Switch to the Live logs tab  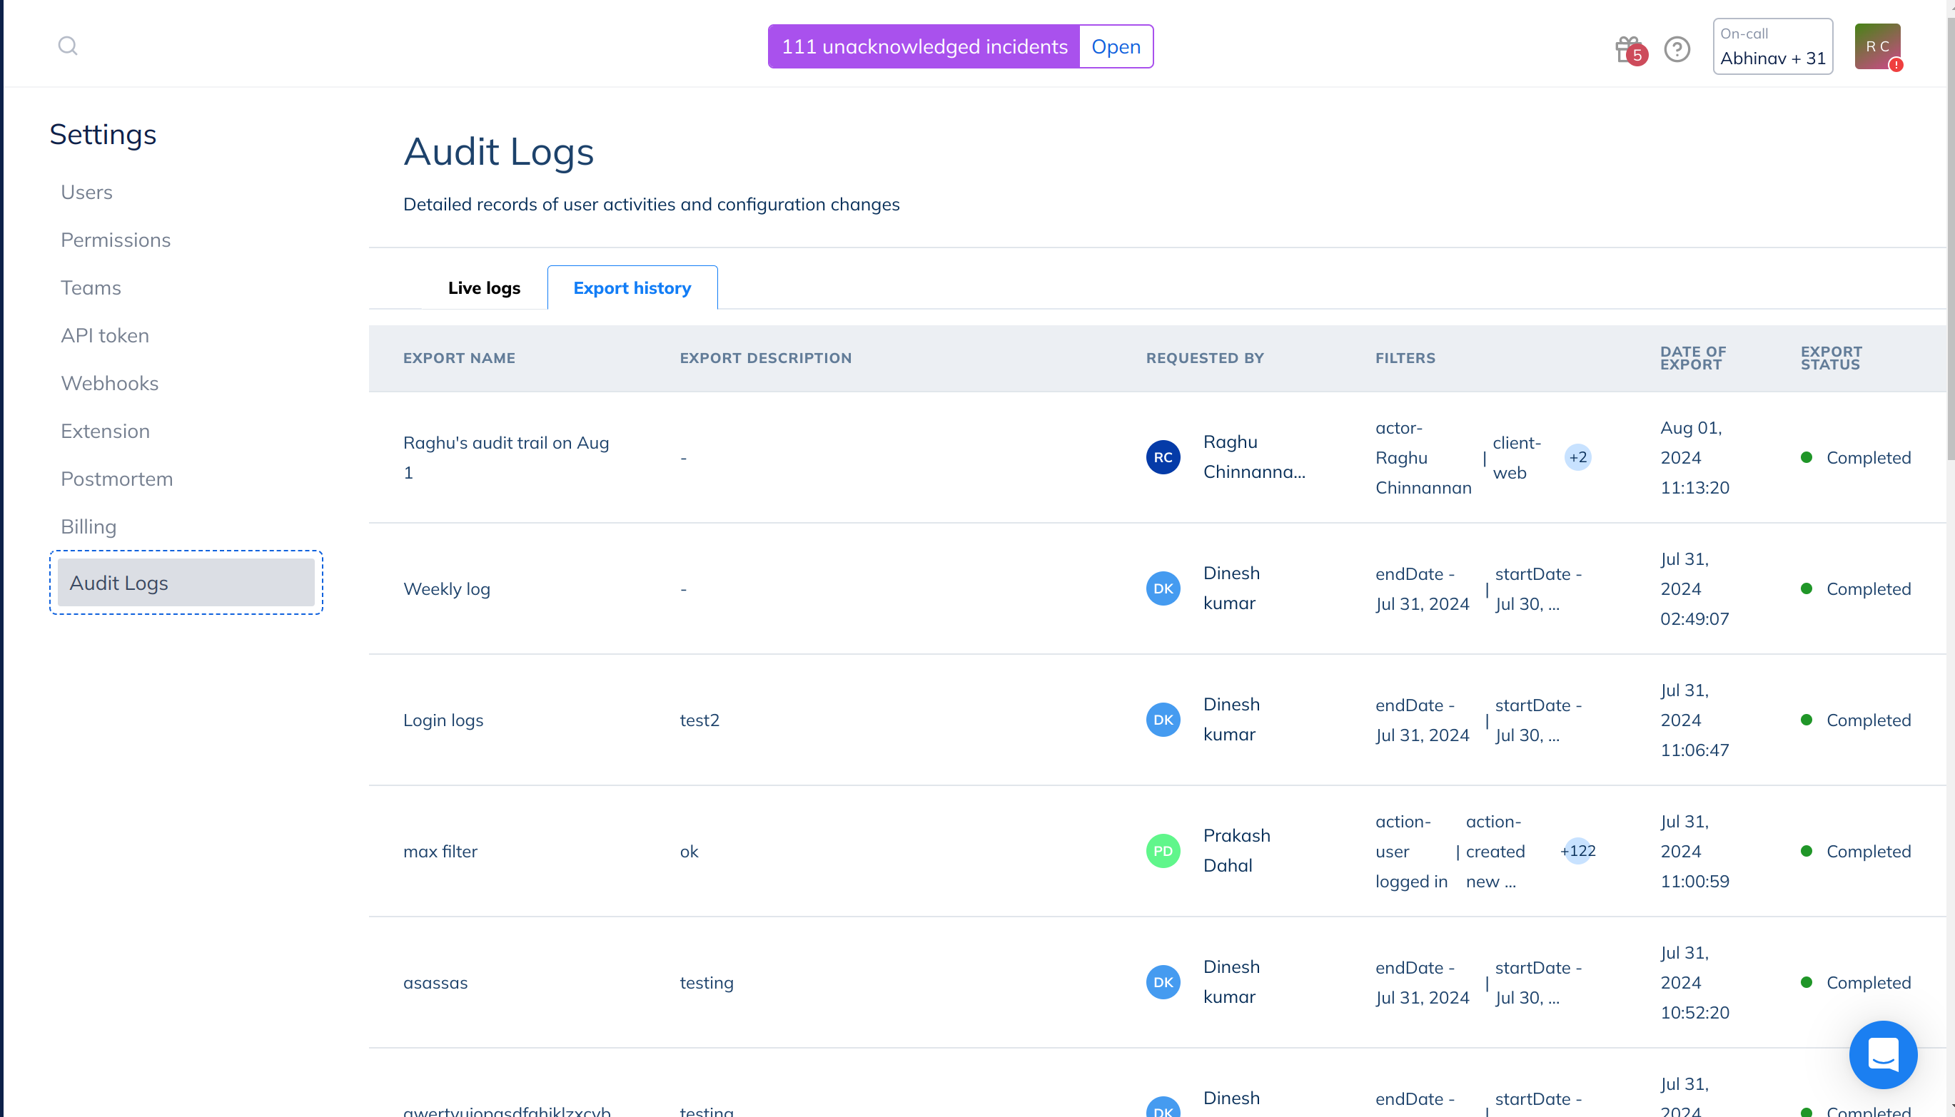(x=483, y=287)
